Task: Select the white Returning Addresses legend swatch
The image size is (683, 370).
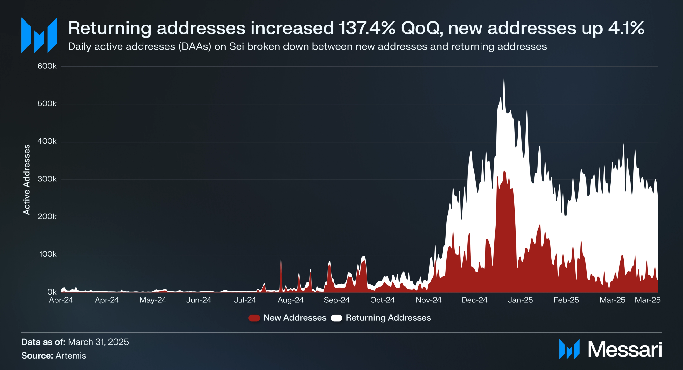Action: click(336, 318)
